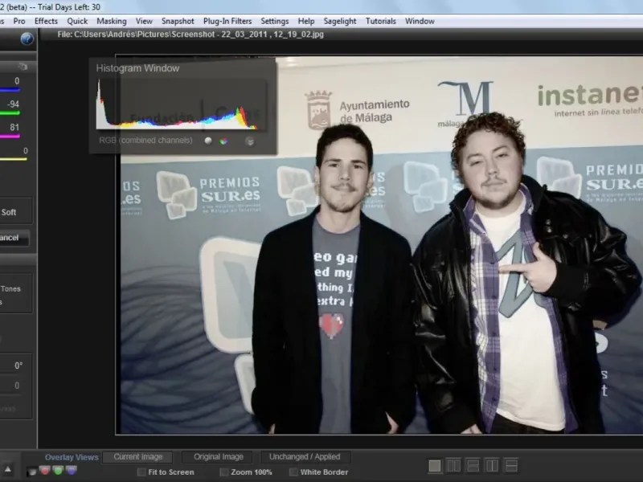Switch histogram to RGB color channels dot
Viewport: 643px width, 482px height.
[x=223, y=141]
